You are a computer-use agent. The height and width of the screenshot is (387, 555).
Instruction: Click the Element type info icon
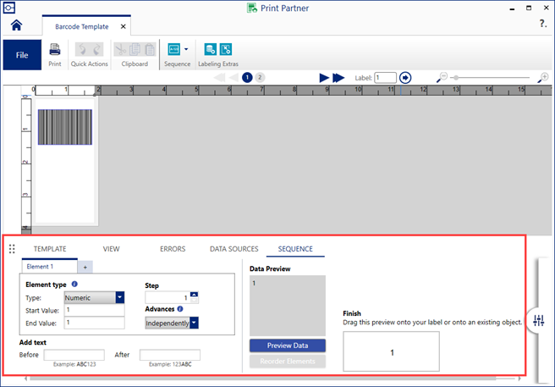click(x=74, y=284)
